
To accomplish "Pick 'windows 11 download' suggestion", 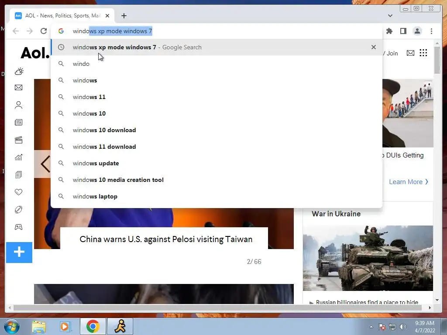I will click(x=217, y=147).
